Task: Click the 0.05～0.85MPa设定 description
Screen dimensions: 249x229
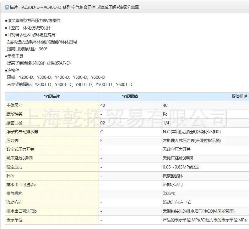Action: pyautogui.click(x=181, y=167)
